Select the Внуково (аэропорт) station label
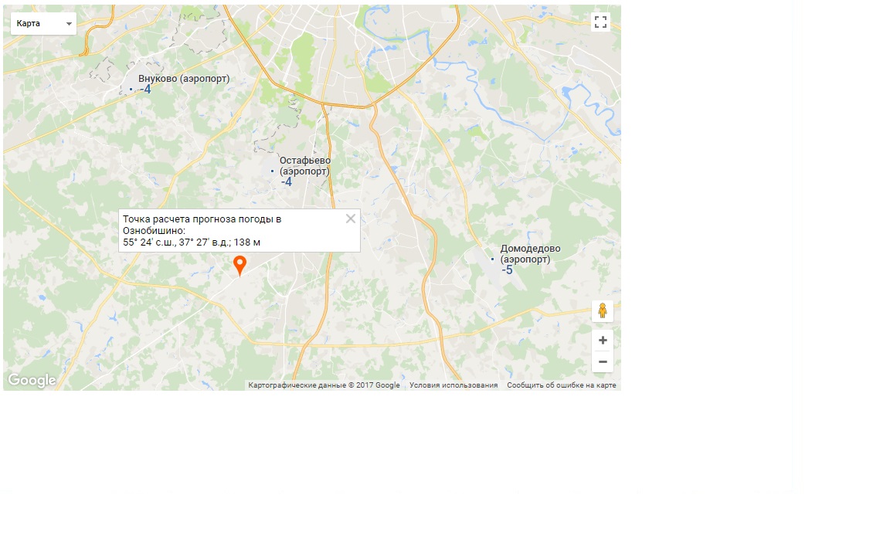The height and width of the screenshot is (556, 890). 184,78
